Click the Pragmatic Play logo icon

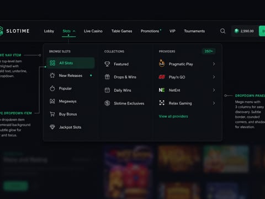coord(162,64)
